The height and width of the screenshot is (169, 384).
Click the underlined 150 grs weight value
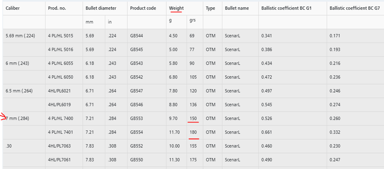(x=193, y=118)
